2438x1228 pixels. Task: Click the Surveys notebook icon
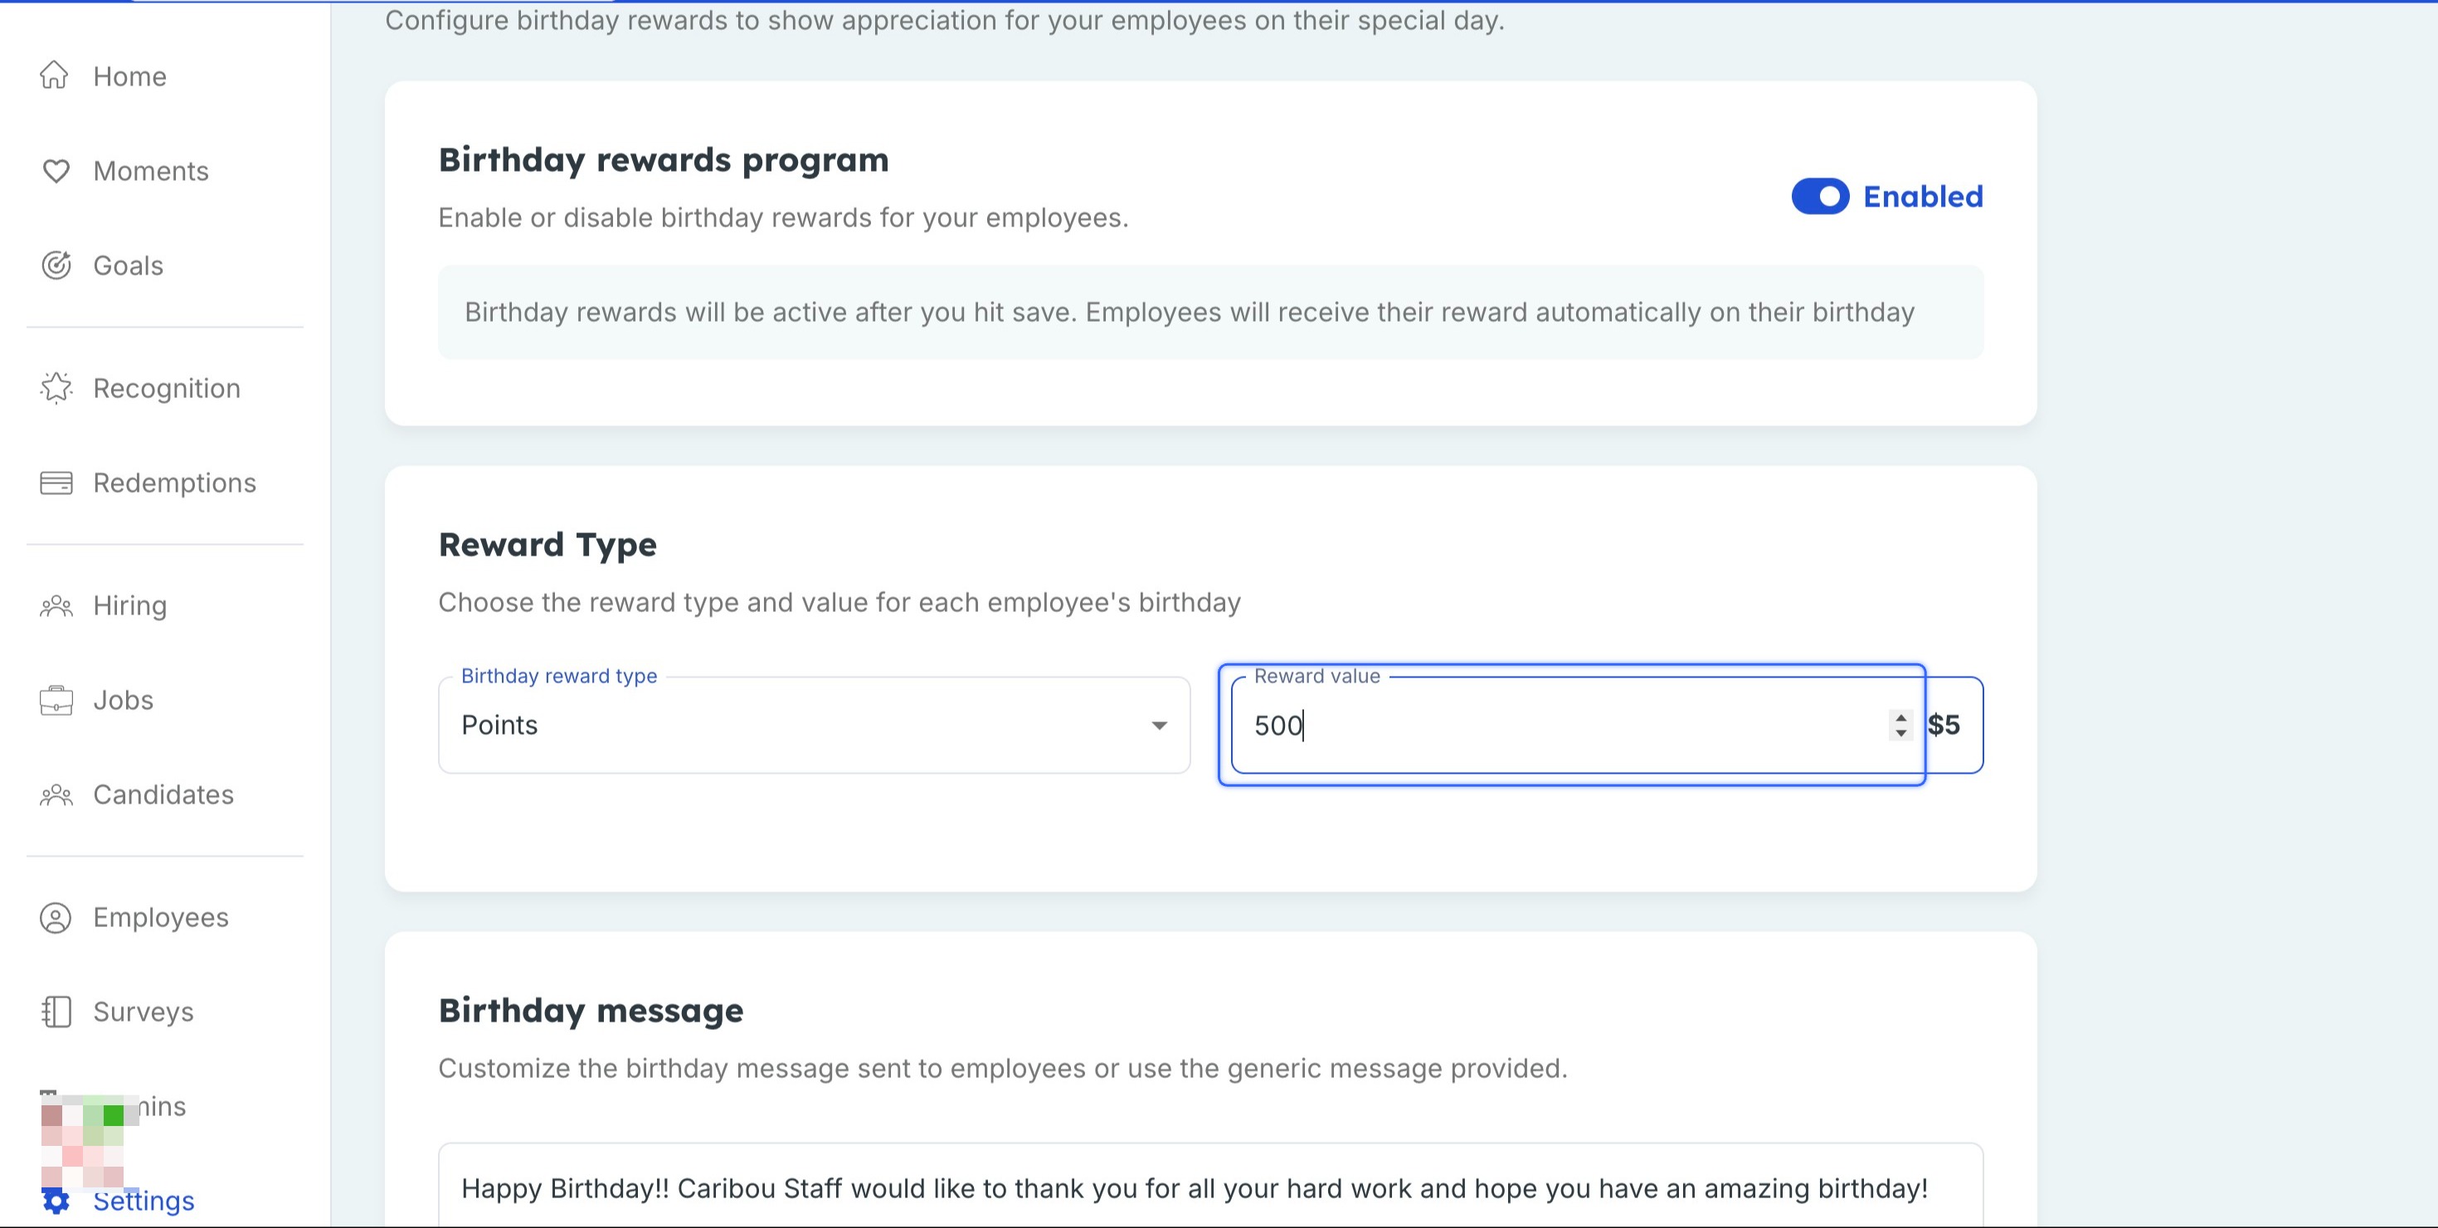coord(56,1012)
